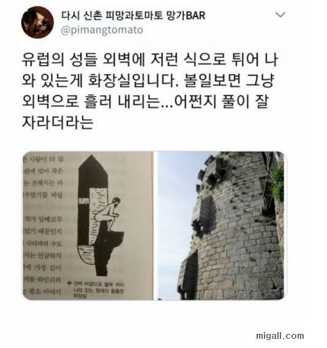Click the migall.com watermark
This screenshot has height=348, width=327.
pyautogui.click(x=280, y=335)
